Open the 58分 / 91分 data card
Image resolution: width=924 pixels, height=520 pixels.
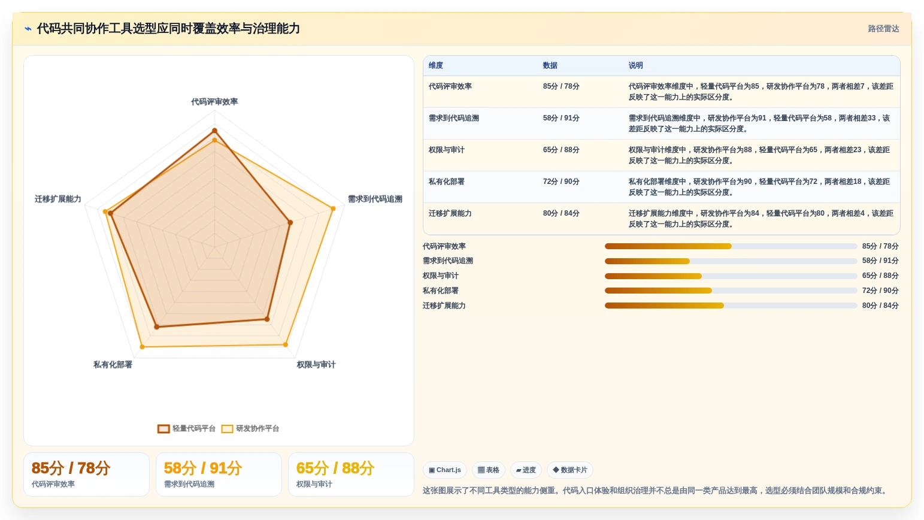tap(219, 474)
